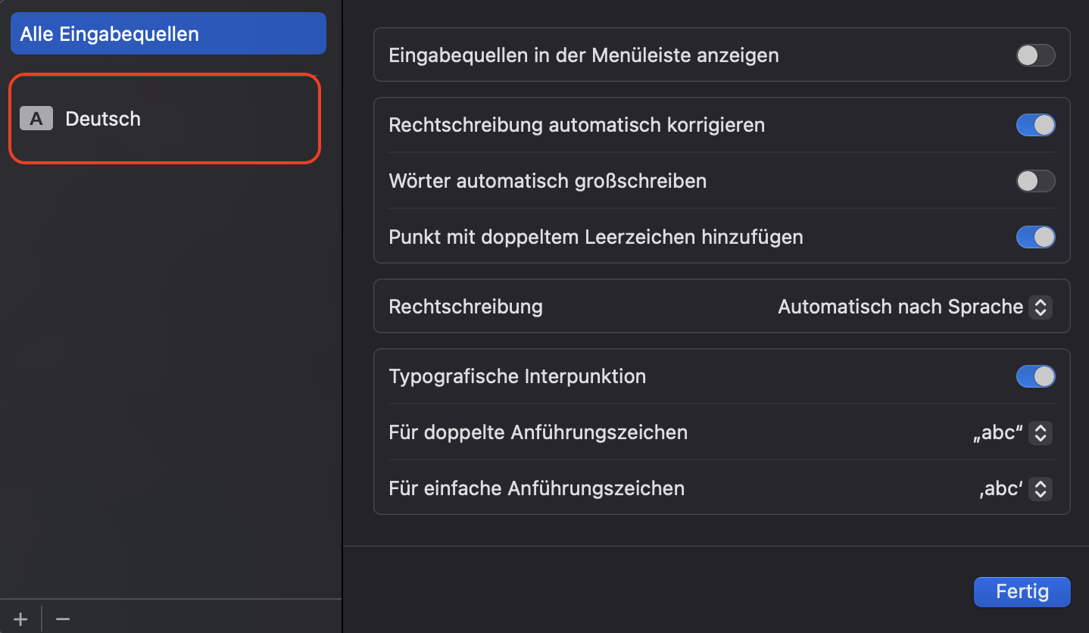
Task: Switch off Typografische Interpunktion
Action: 1035,376
